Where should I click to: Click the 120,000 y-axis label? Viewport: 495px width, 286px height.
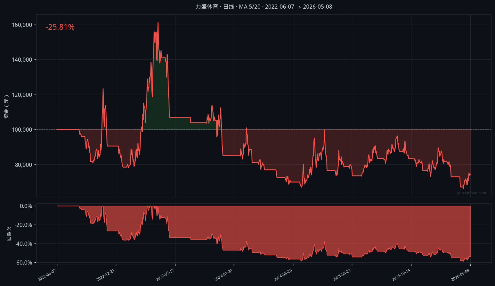(x=22, y=95)
